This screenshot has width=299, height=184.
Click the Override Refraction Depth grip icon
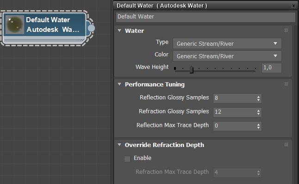(286, 145)
